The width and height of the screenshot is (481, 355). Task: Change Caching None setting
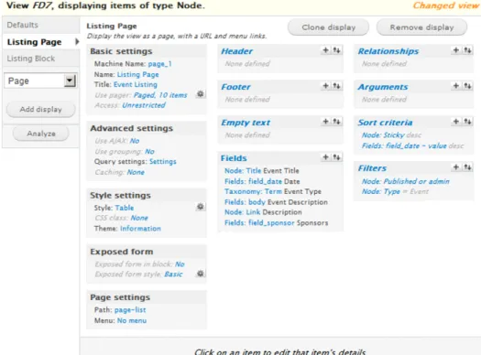pos(136,172)
